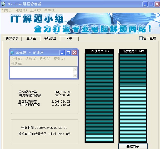The image size is (160, 149).
Task: Close the 无标题 - 记事本 window
Action: point(74,52)
